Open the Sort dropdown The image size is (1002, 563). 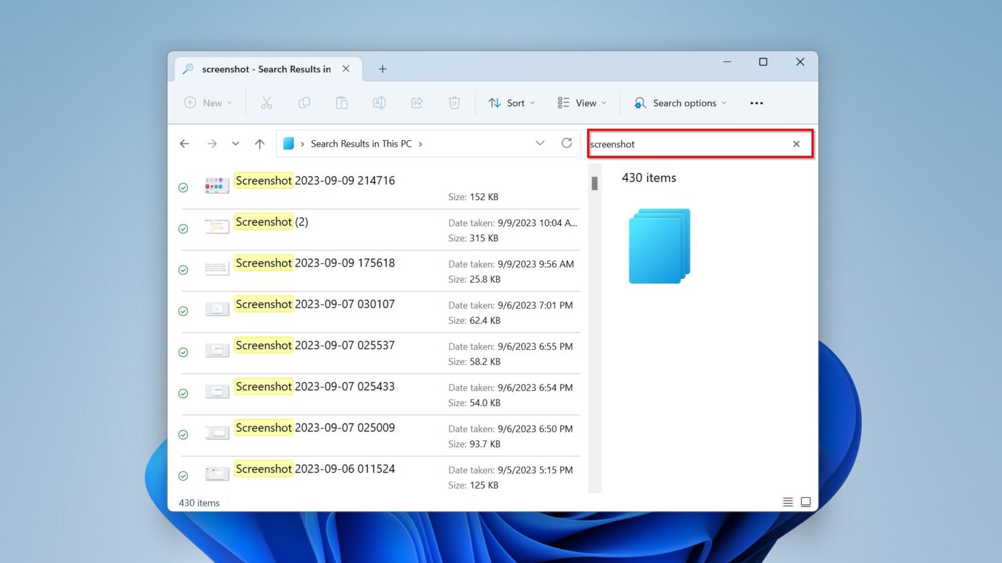pos(511,102)
